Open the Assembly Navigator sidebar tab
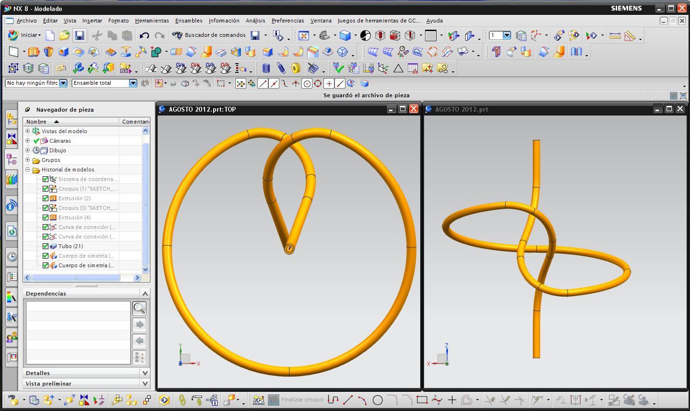690x411 pixels. 11,118
